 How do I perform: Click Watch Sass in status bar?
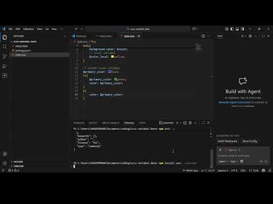(191, 171)
